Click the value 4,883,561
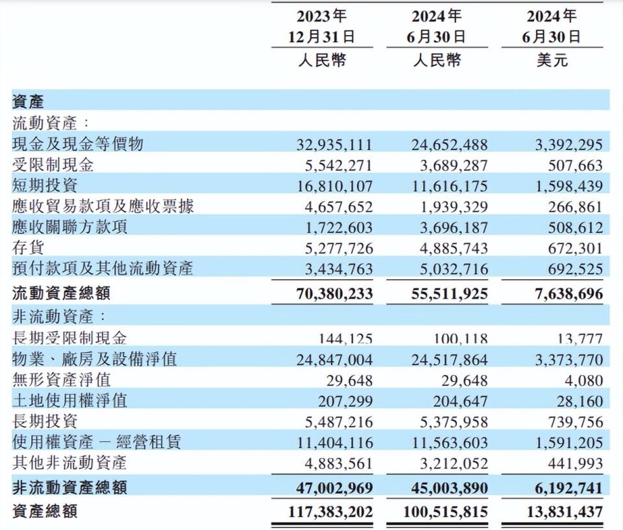Image resolution: width=623 pixels, height=530 pixels. (339, 463)
